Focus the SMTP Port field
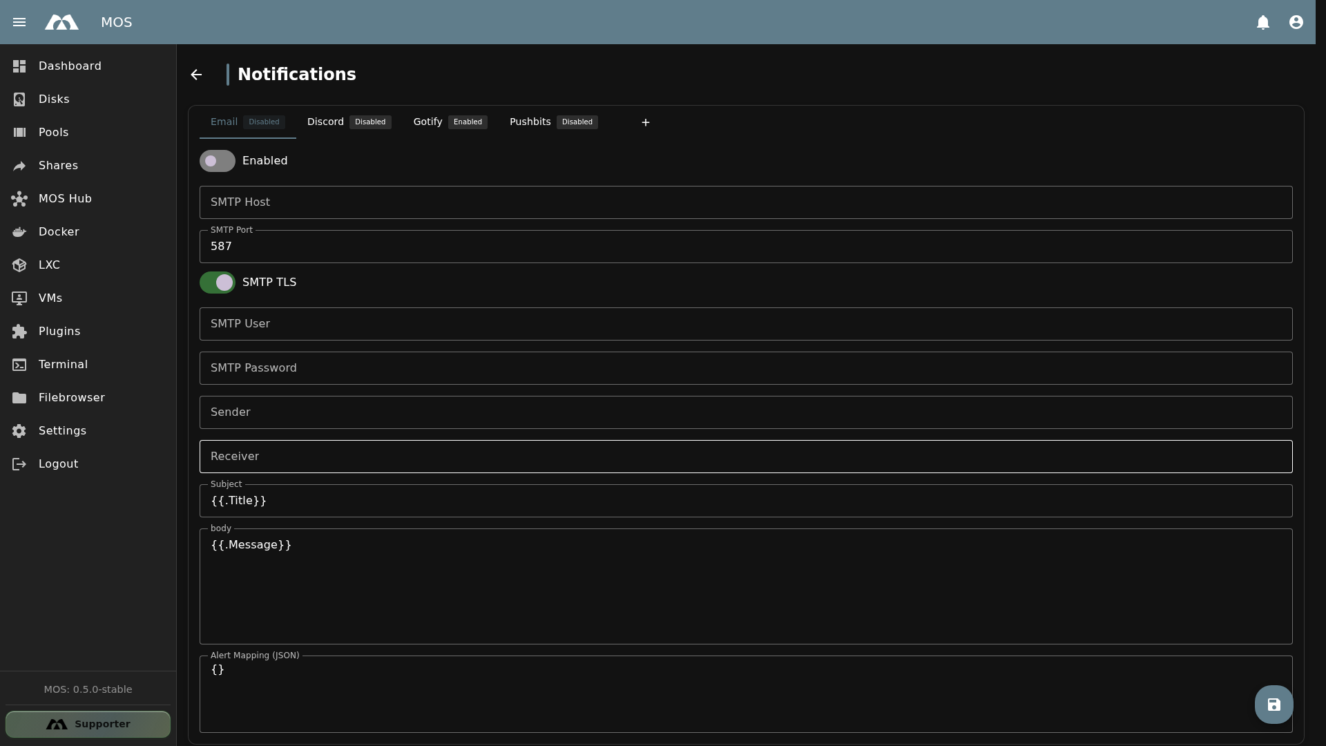 tap(746, 247)
